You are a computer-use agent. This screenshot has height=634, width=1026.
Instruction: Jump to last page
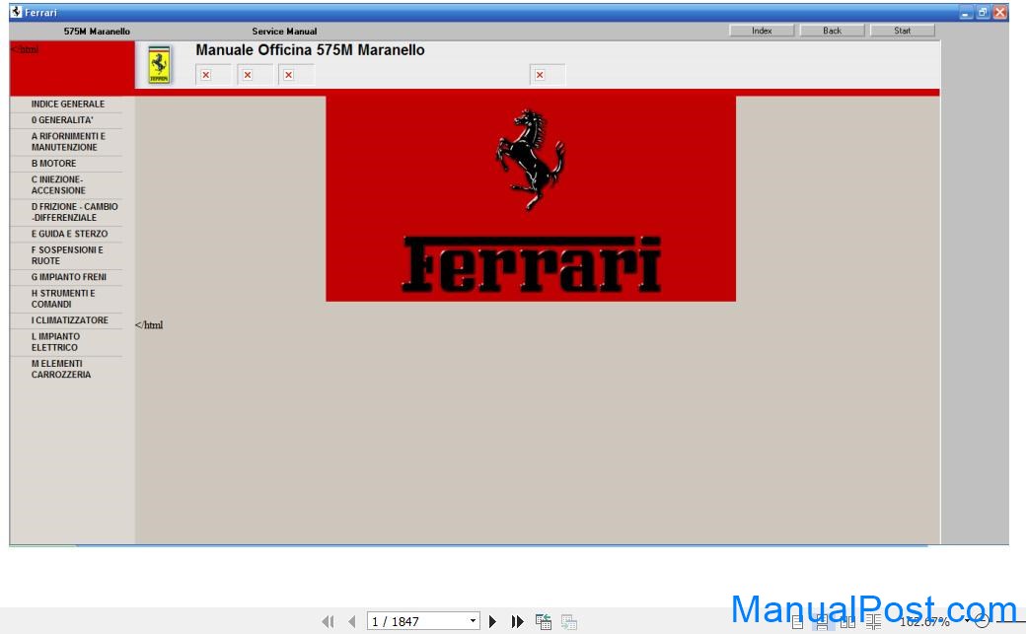(517, 621)
